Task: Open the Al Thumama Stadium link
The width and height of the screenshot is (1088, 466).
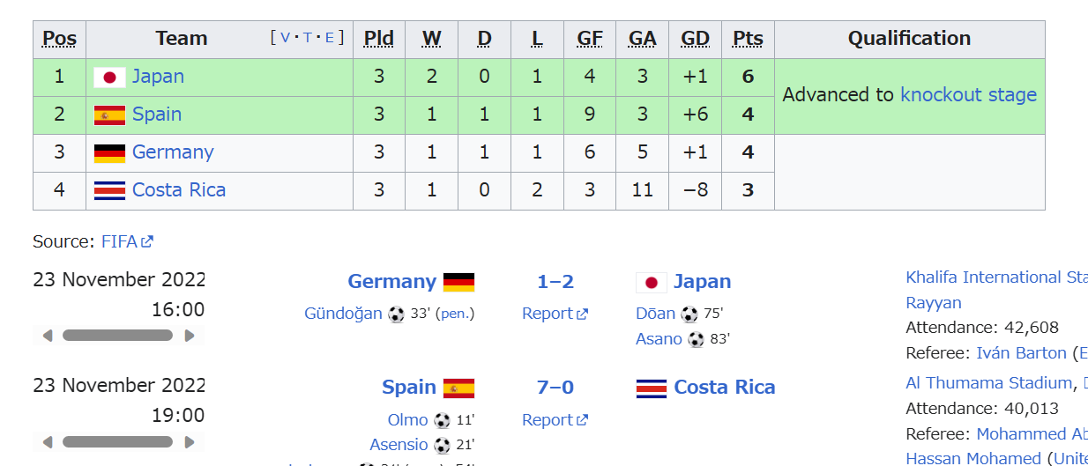Action: 988,383
